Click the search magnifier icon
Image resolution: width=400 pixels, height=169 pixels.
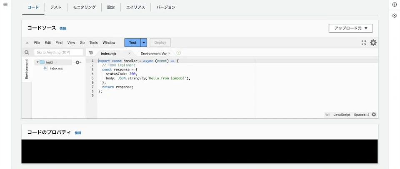27,52
